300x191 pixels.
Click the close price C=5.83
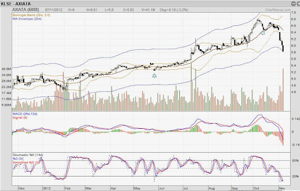coord(128,10)
